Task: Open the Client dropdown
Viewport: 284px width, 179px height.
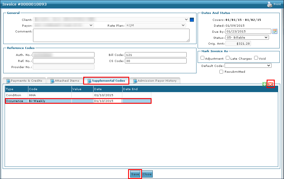Action: pyautogui.click(x=111, y=19)
